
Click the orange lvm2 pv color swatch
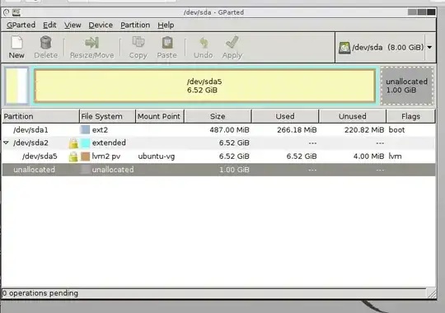pyautogui.click(x=85, y=156)
